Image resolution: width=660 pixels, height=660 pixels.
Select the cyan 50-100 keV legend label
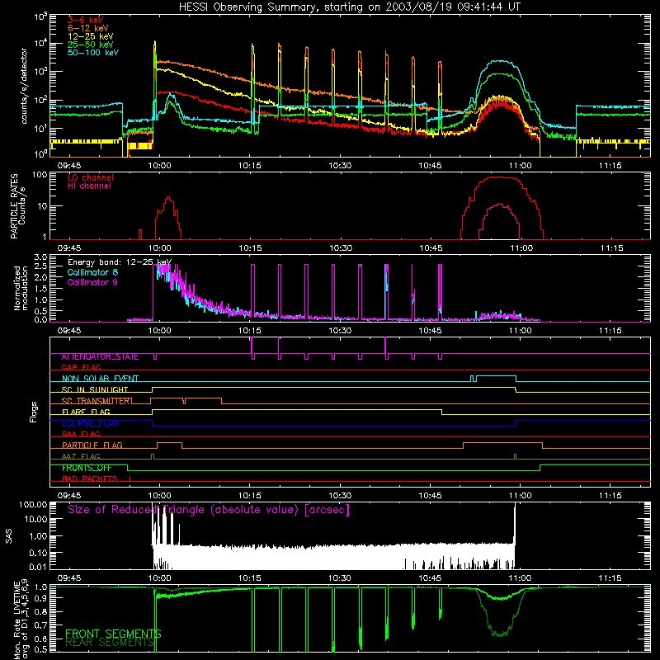pyautogui.click(x=93, y=53)
